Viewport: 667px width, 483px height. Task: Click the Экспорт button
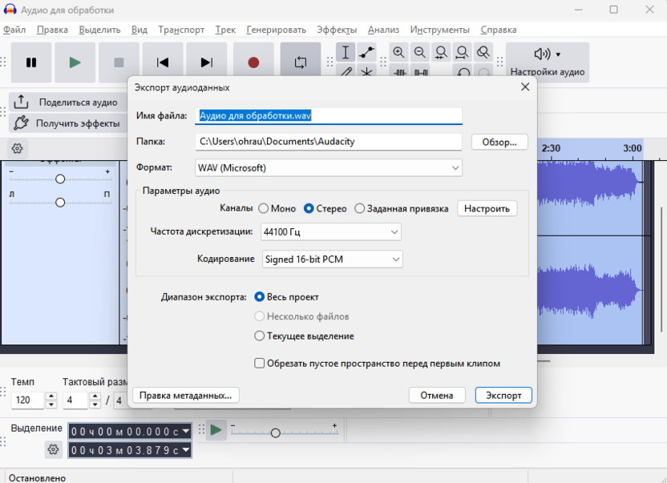tap(503, 395)
